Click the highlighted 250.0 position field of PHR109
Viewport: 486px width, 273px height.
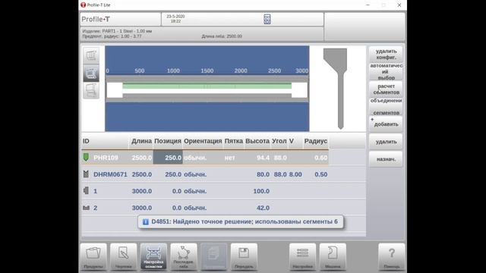168,158
